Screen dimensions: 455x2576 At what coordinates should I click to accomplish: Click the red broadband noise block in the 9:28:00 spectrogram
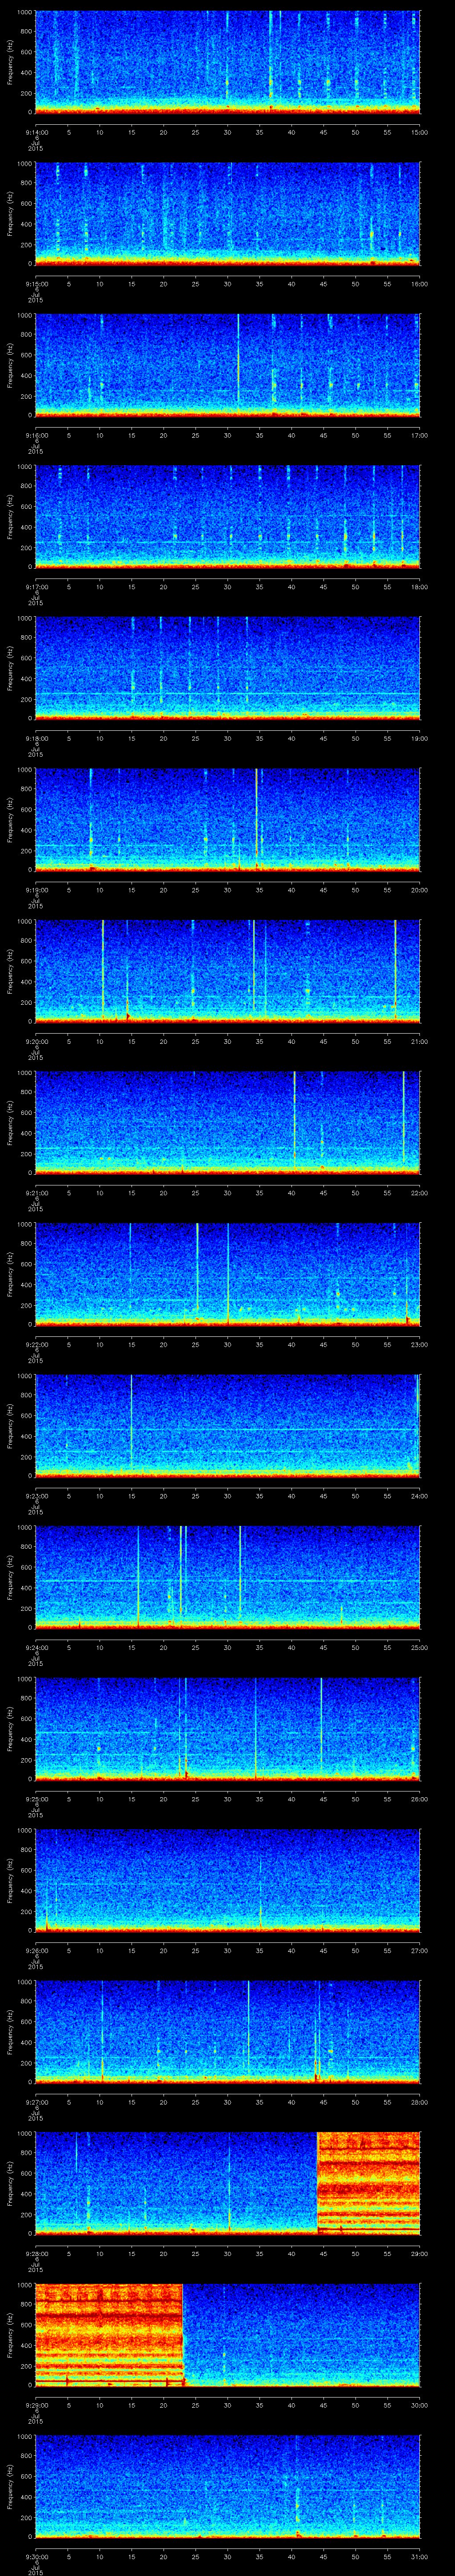368,2183
